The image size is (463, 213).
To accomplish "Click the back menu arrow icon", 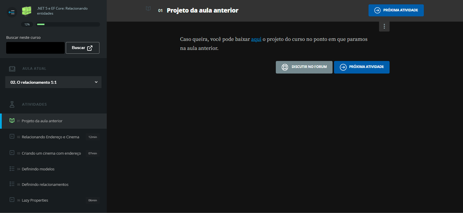I will (x=12, y=12).
